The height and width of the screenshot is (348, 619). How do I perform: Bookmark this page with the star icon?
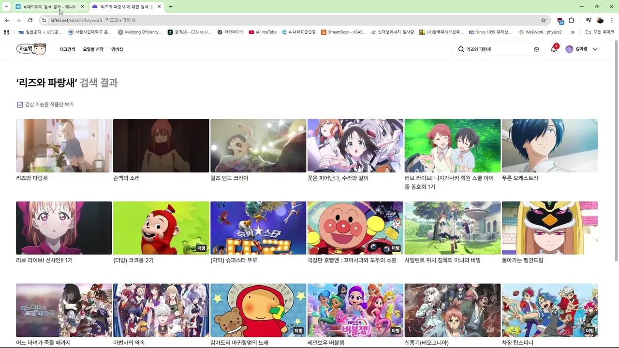coord(544,20)
